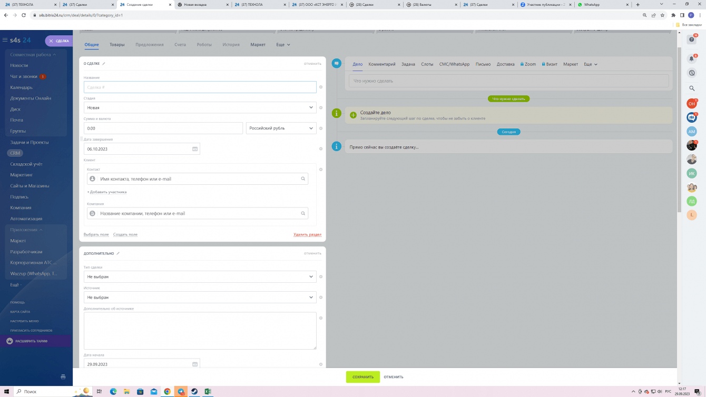The width and height of the screenshot is (706, 397).
Task: Open gear settings for Дата завершения field
Action: (x=321, y=149)
